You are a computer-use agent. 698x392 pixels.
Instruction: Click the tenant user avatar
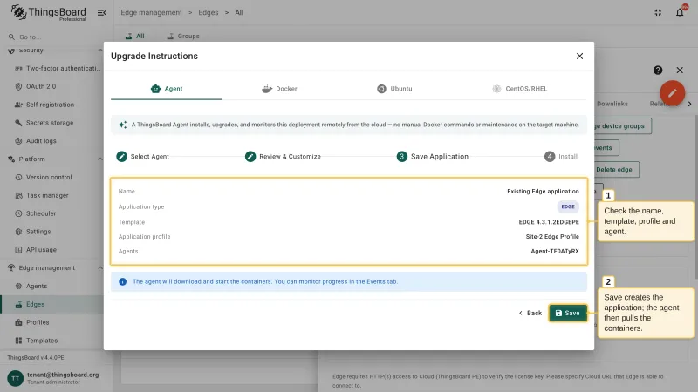[16, 378]
